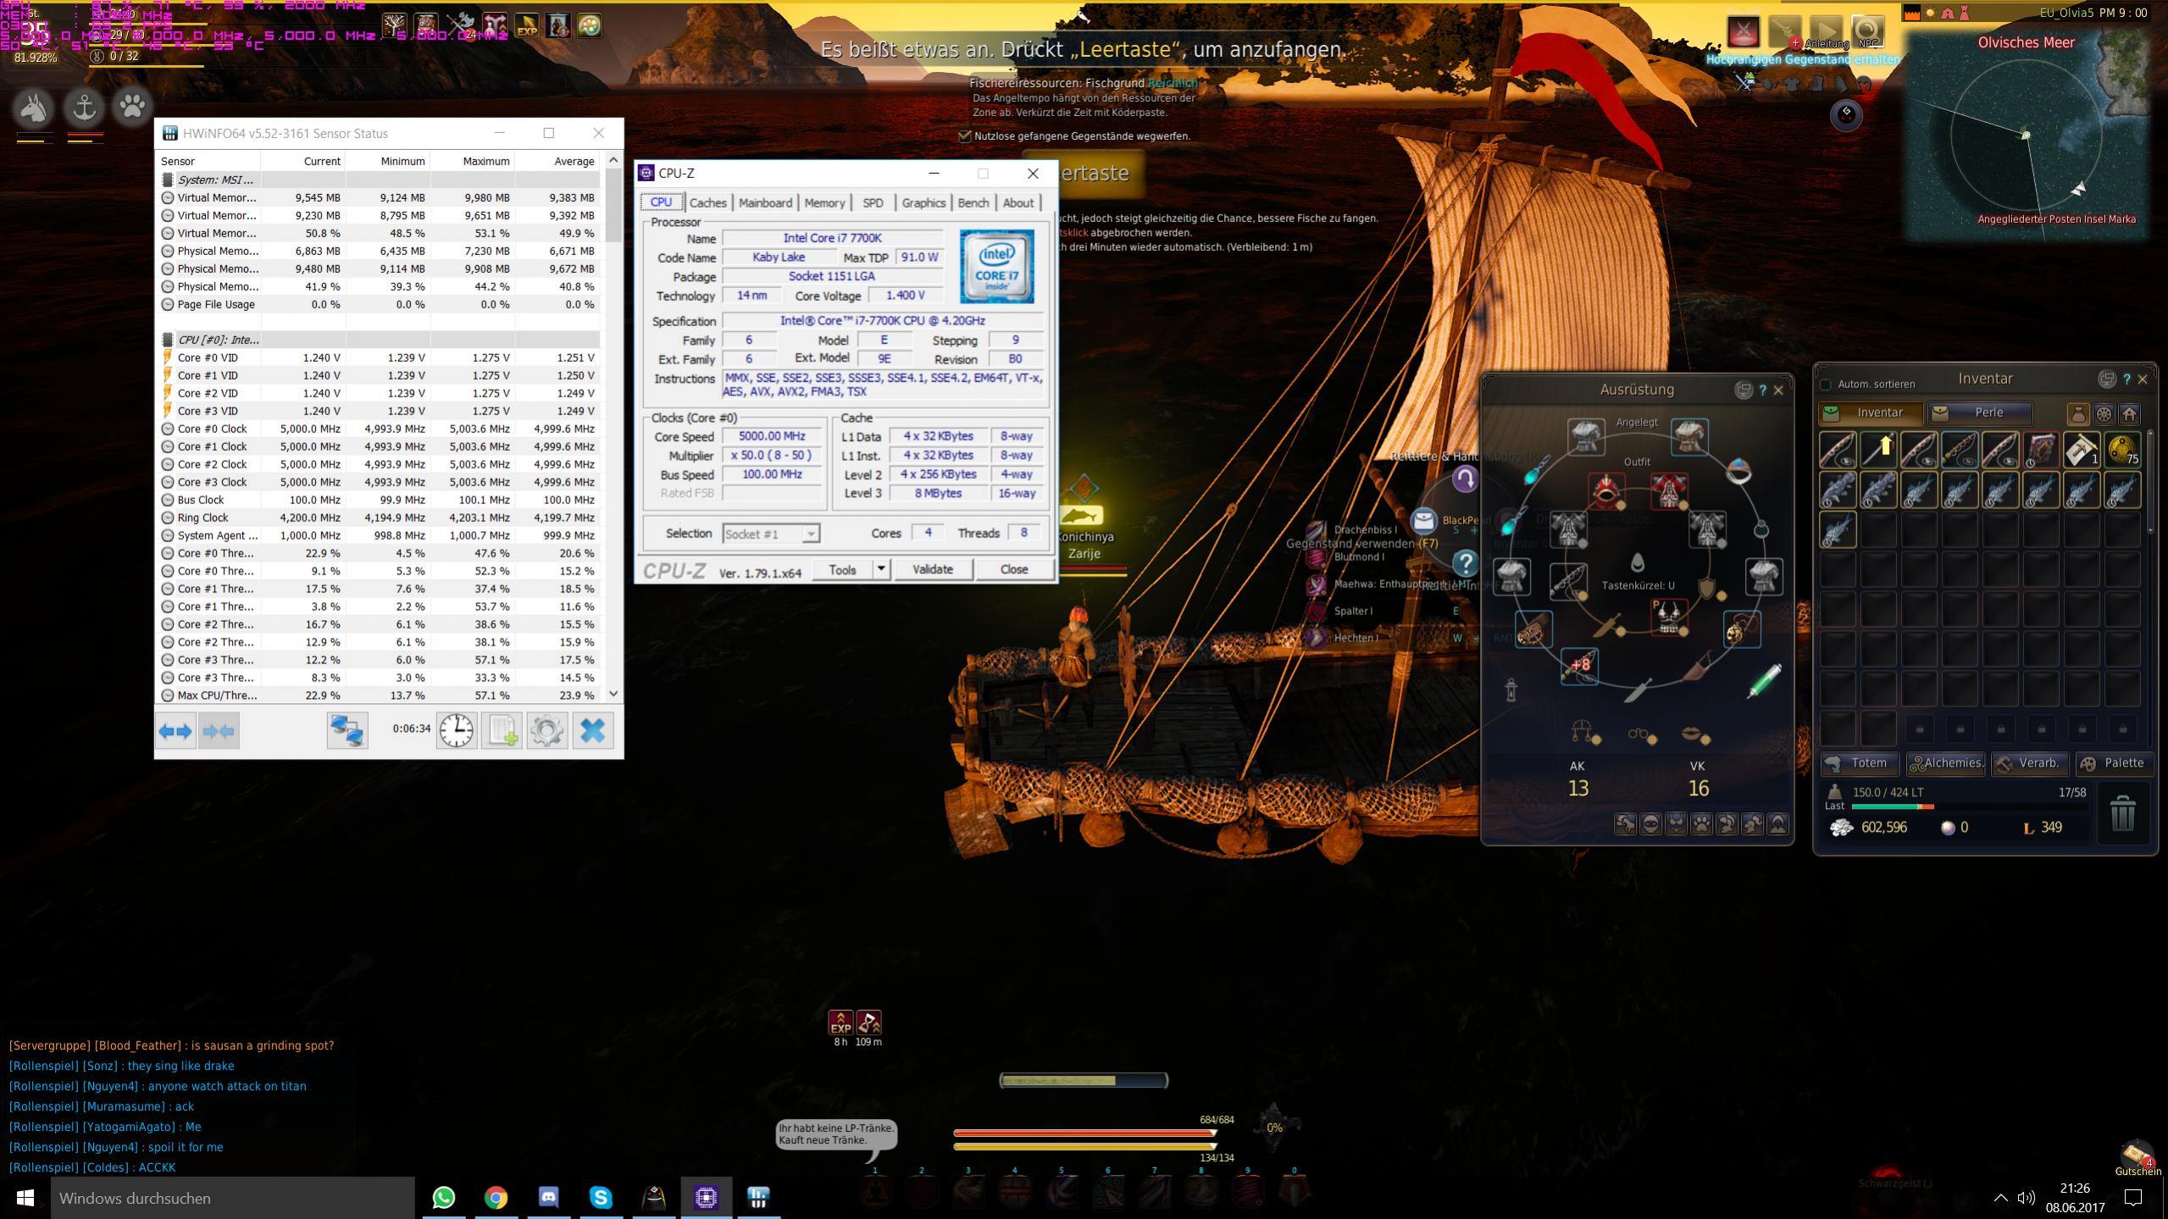Start logging with the sheet-plus icon
2168x1219 pixels.
coord(502,730)
